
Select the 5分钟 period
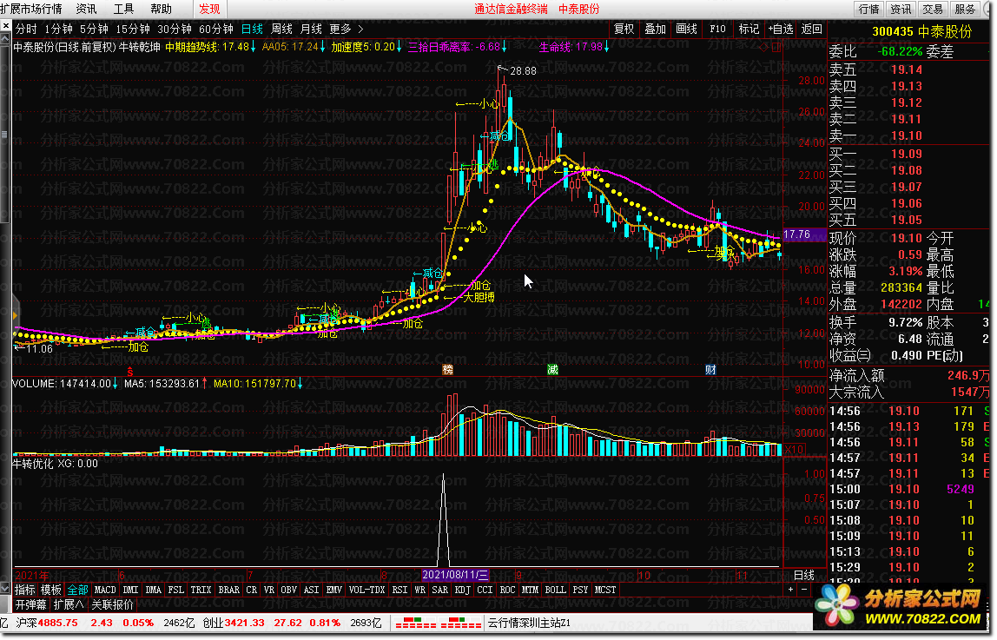point(94,29)
